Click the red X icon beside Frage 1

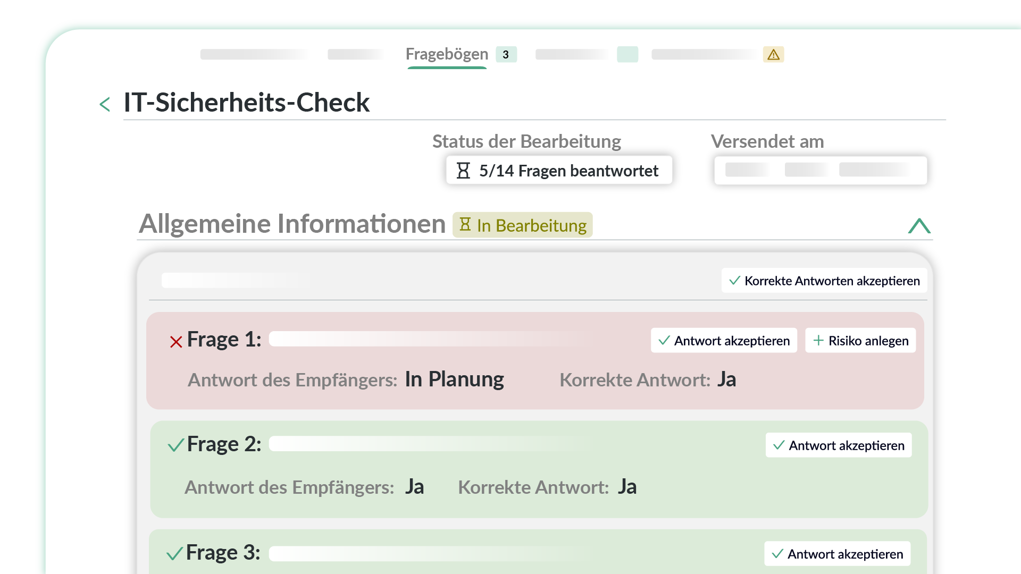coord(176,342)
